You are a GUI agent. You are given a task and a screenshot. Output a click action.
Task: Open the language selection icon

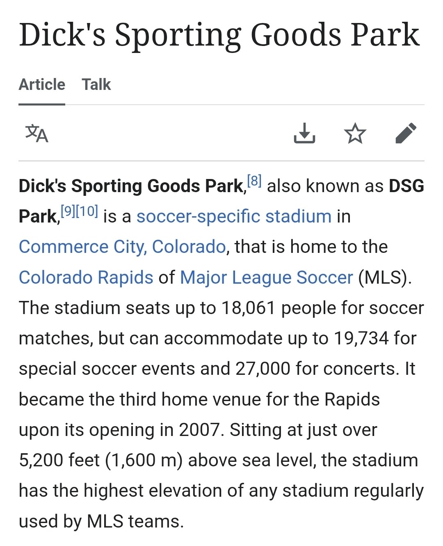coord(37,133)
